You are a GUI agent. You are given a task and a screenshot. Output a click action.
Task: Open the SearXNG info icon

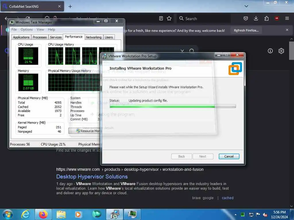(x=270, y=51)
